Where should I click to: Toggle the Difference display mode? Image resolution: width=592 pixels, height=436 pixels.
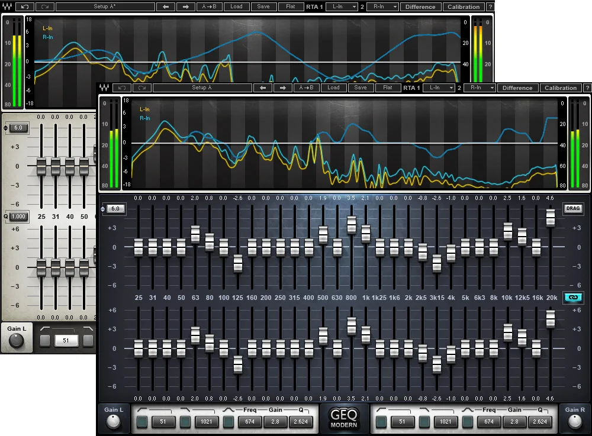coord(517,87)
